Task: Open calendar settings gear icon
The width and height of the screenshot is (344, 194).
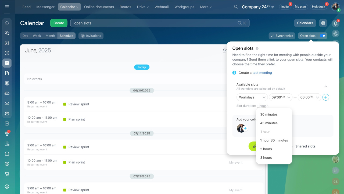Action: (323, 23)
